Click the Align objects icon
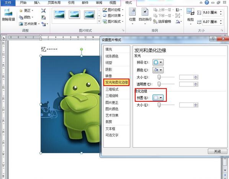Viewport: 229px width, 179px height. pyautogui.click(x=178, y=10)
